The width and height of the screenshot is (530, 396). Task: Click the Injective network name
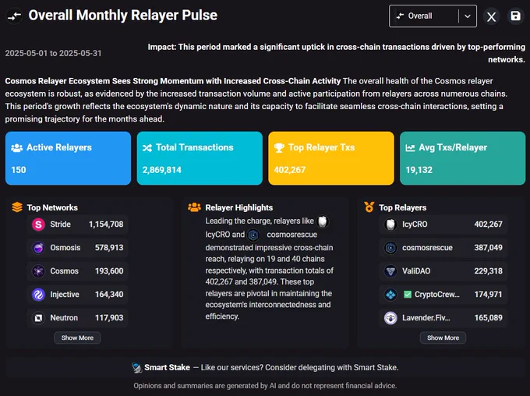tap(65, 295)
